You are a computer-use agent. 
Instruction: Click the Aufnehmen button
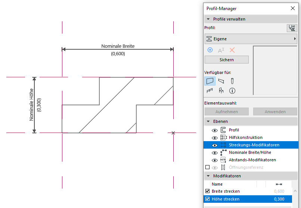[227, 112]
